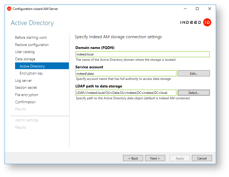Open the Data storage section

tap(25, 59)
